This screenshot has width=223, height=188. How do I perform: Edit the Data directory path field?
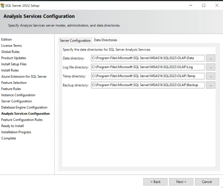148,58
